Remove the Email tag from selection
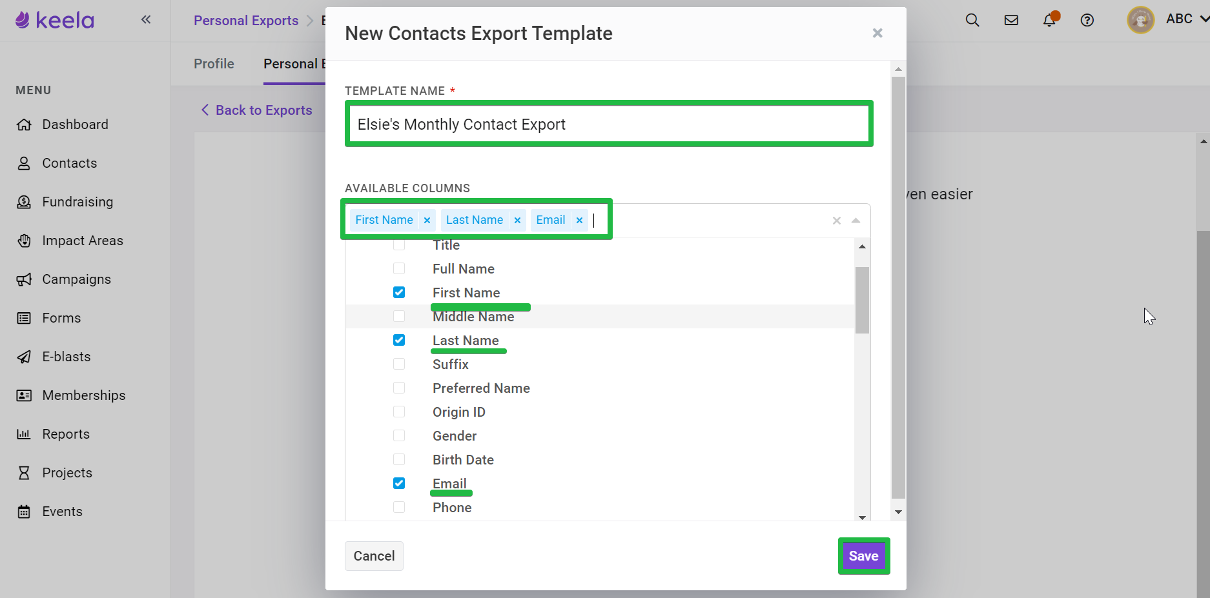The height and width of the screenshot is (598, 1210). click(x=579, y=220)
